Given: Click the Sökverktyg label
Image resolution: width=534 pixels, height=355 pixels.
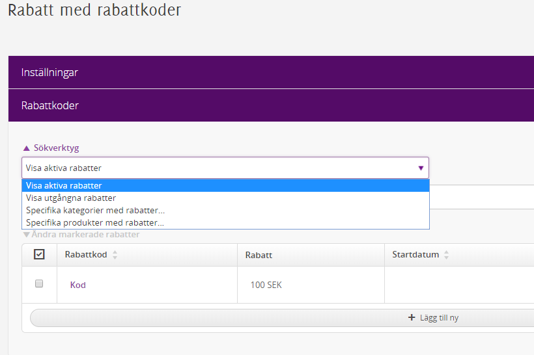Looking at the screenshot, I should tap(56, 148).
